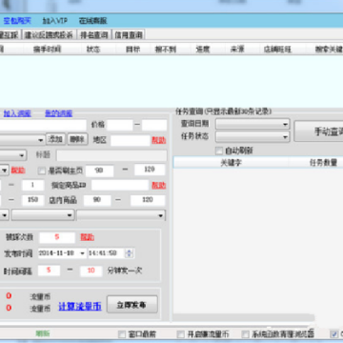Click the 被踩次数 field showing 5
Viewport: 343px width, 343px height.
tap(57, 237)
